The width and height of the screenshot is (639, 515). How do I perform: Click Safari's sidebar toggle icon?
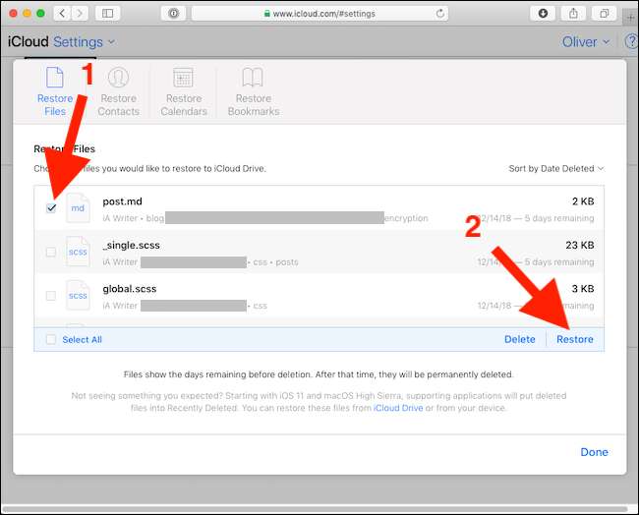(107, 14)
